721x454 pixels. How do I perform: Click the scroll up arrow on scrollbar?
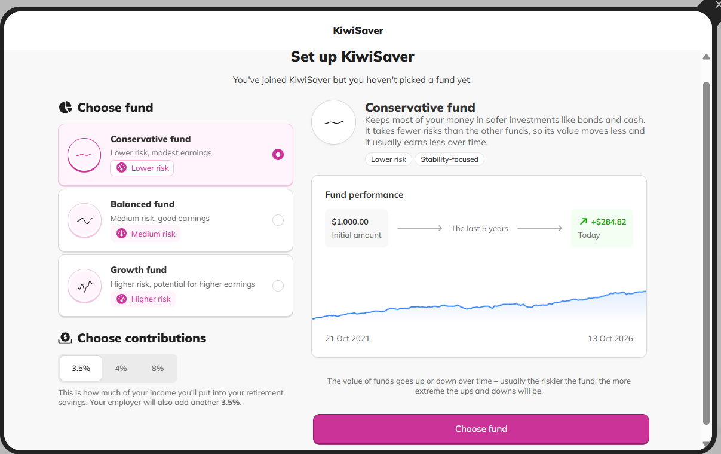[706, 57]
